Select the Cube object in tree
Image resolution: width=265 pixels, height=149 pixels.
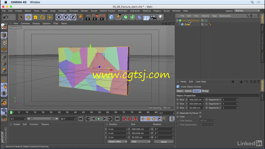(187, 25)
